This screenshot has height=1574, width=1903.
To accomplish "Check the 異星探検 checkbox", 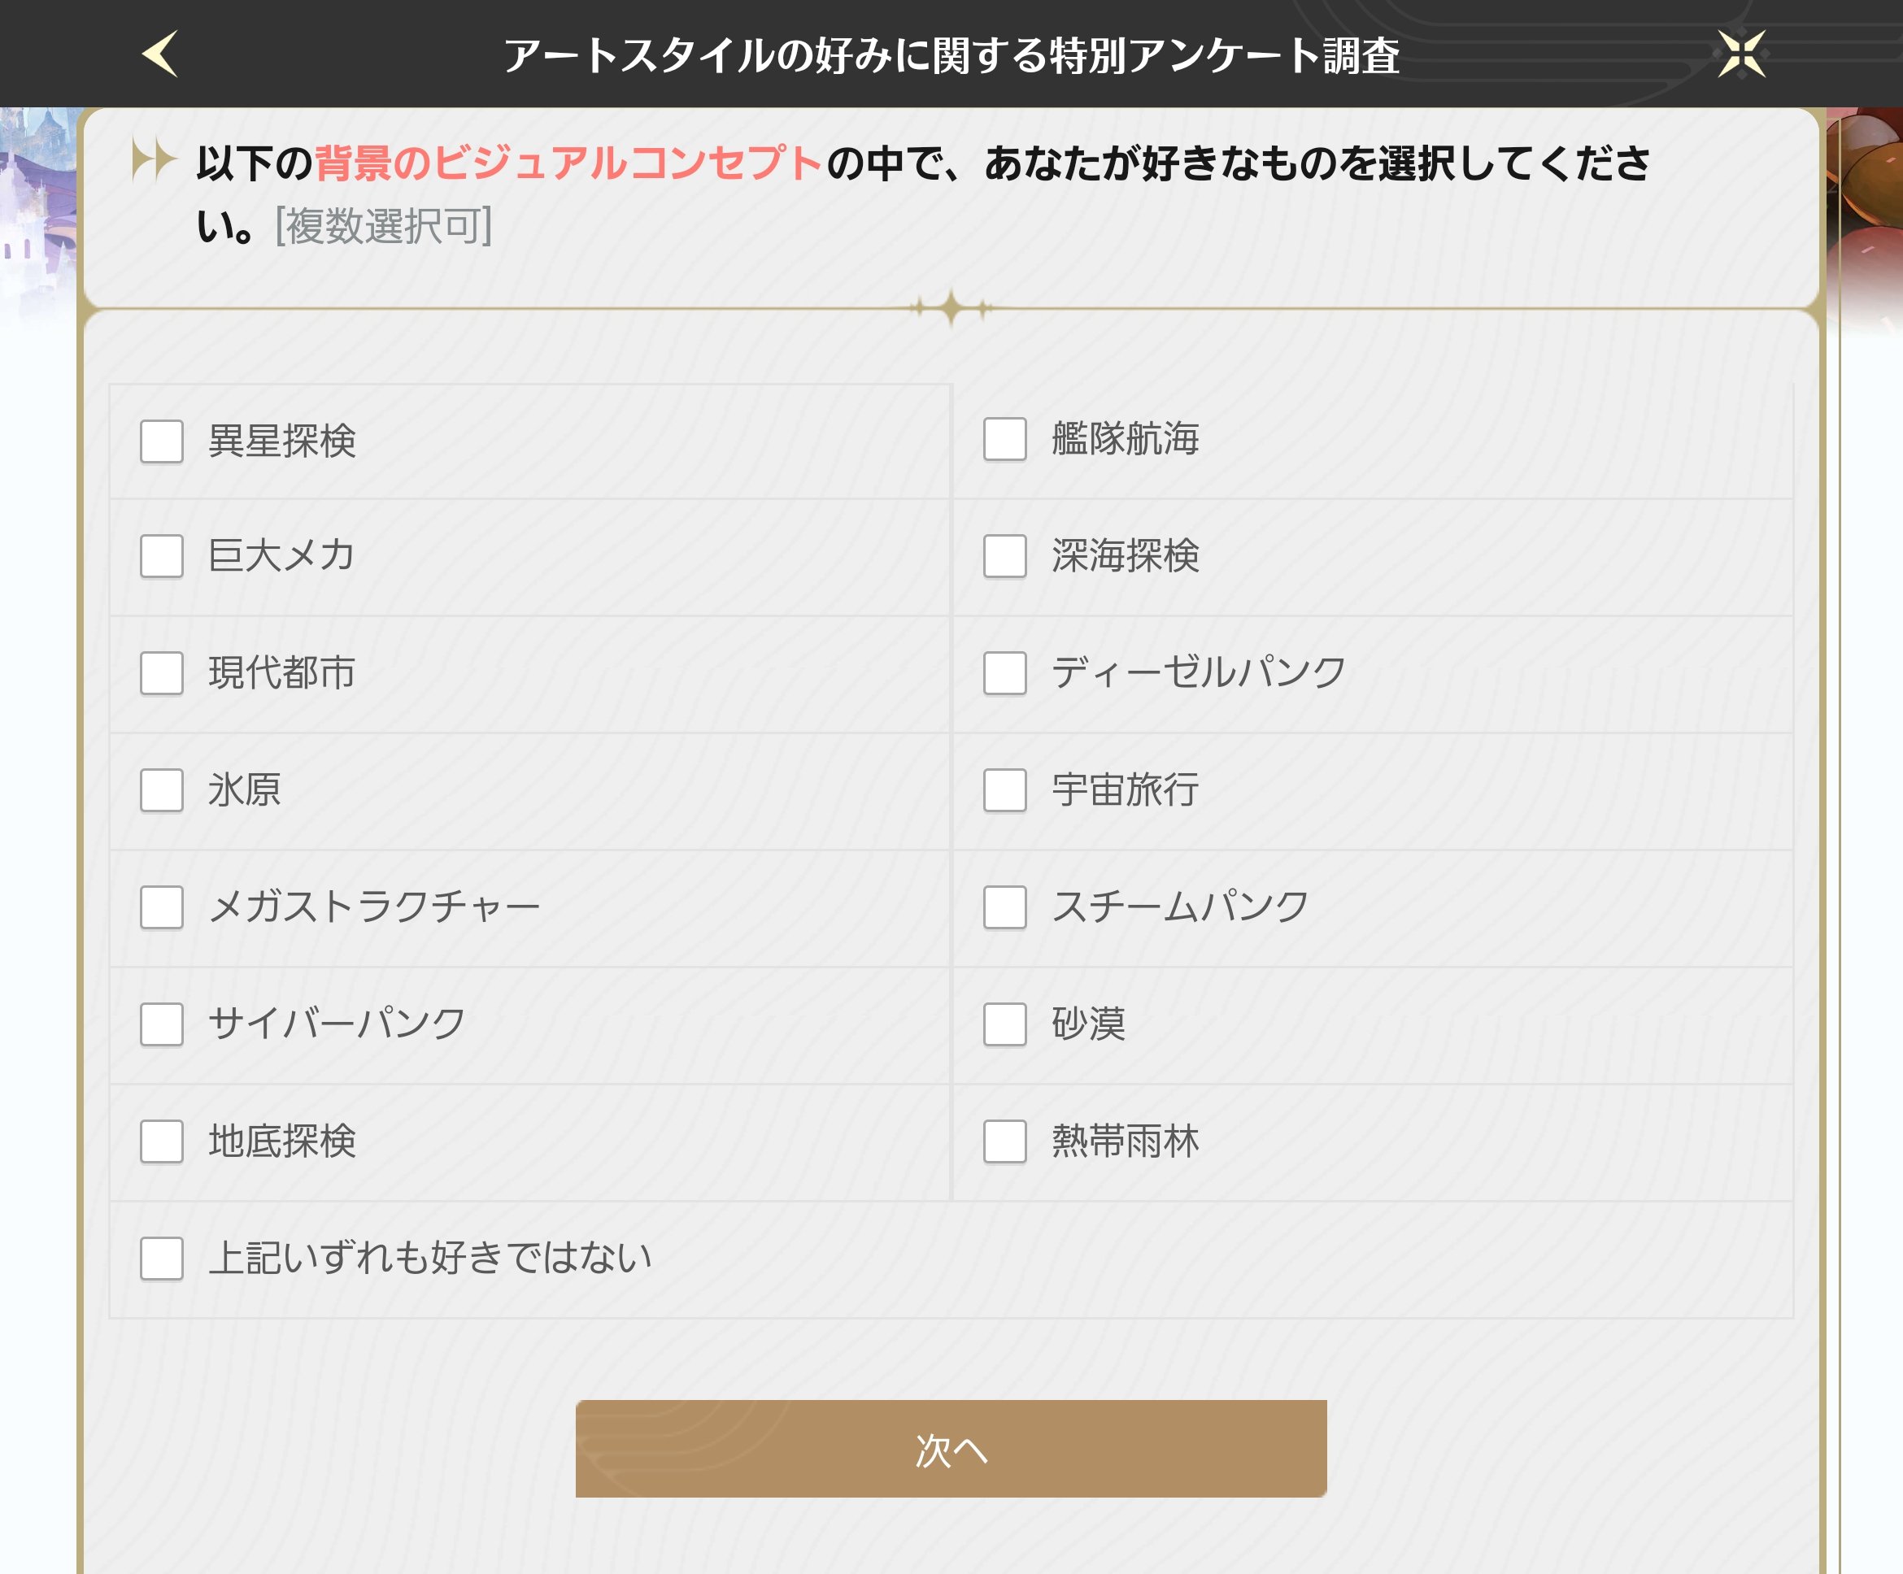I will (x=162, y=441).
